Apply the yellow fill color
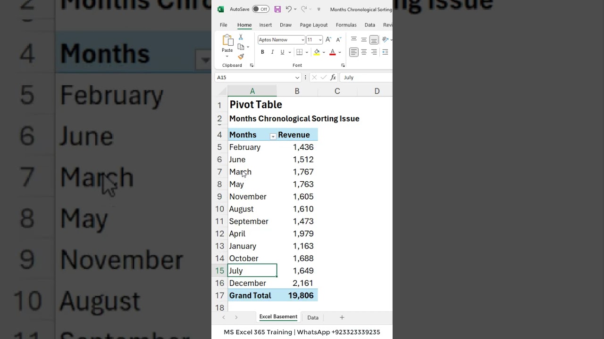This screenshot has width=604, height=339. (317, 52)
